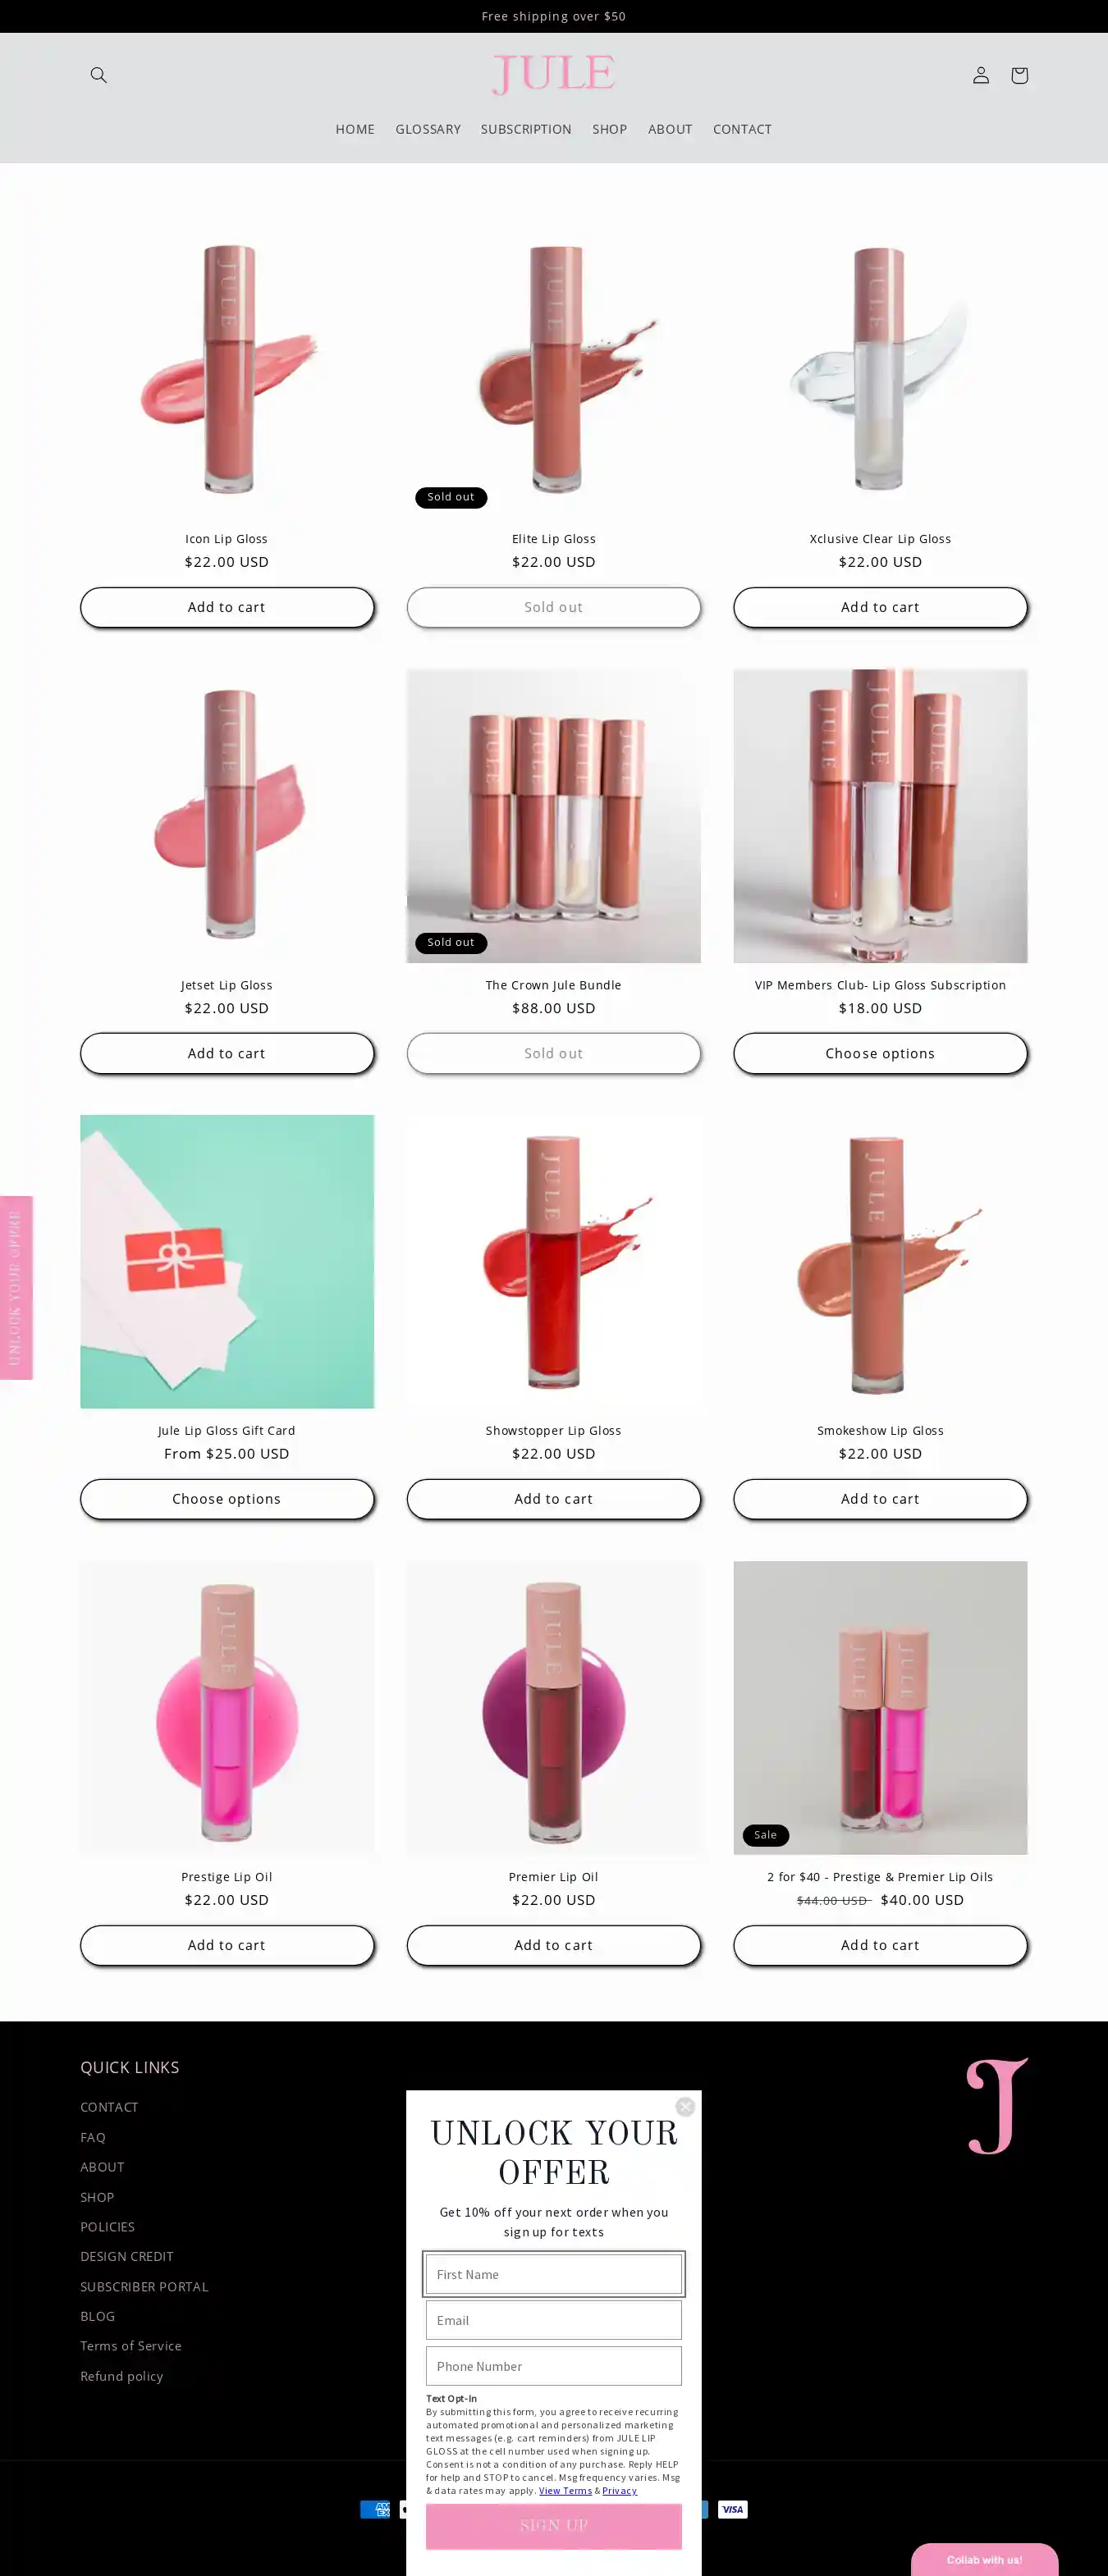Close the Unlock Your Offer popup
This screenshot has width=1108, height=2576.
point(685,2106)
